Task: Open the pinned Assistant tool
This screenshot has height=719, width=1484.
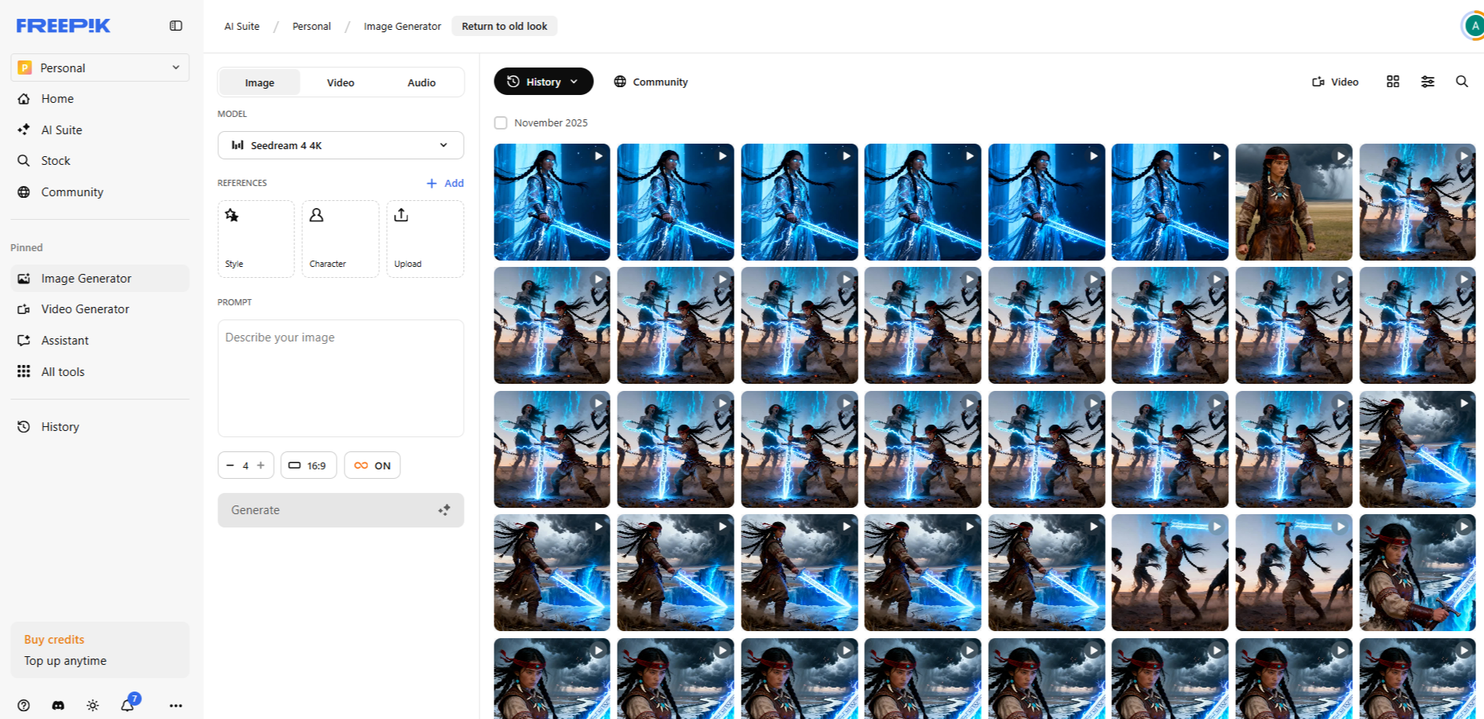Action: point(100,341)
